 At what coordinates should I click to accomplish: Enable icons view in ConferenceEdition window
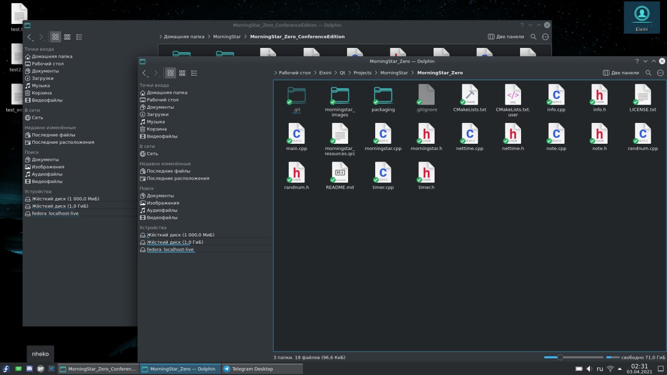click(55, 37)
